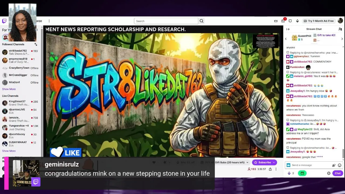Open MrCrateDigger offline channel
Image resolution: width=345 pixels, height=194 pixels.
[20, 75]
